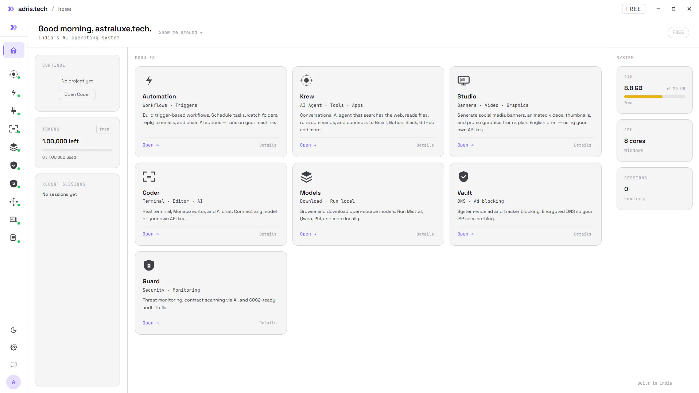Open the Automation module

pyautogui.click(x=151, y=145)
